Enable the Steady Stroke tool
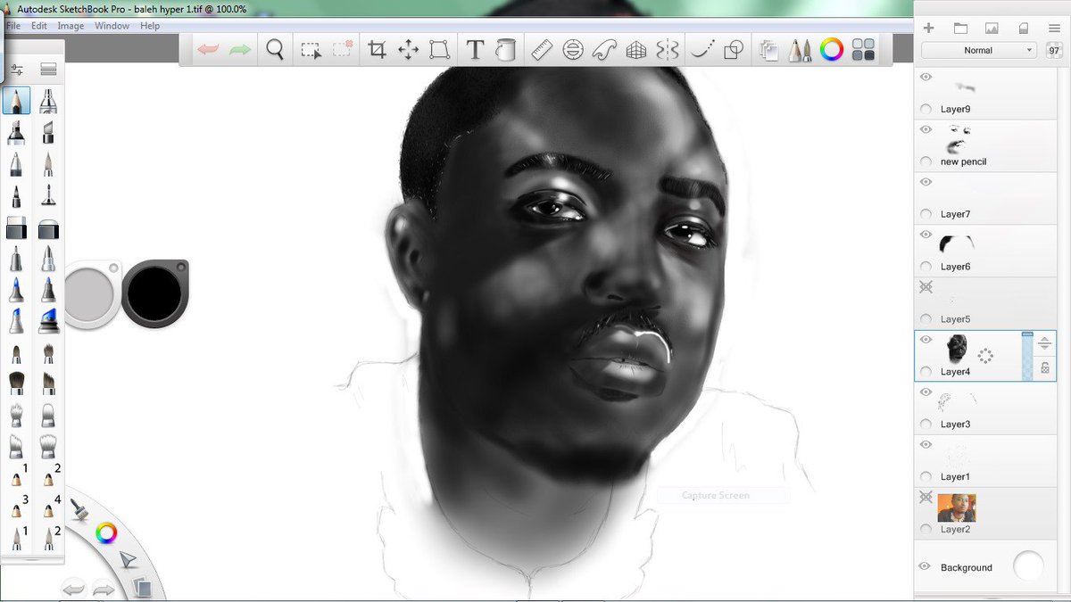The height and width of the screenshot is (602, 1071). (703, 50)
